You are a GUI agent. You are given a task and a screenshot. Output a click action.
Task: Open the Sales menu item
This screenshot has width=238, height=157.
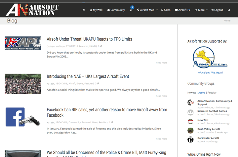(166, 10)
